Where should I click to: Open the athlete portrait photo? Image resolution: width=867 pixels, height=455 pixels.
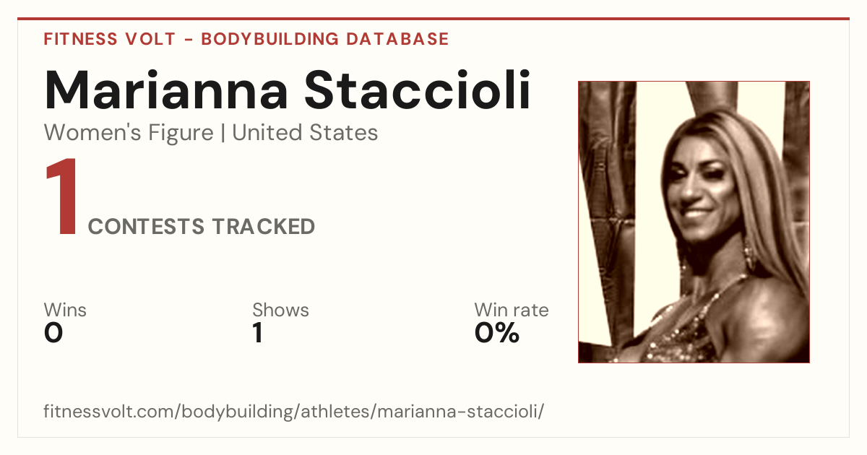694,222
